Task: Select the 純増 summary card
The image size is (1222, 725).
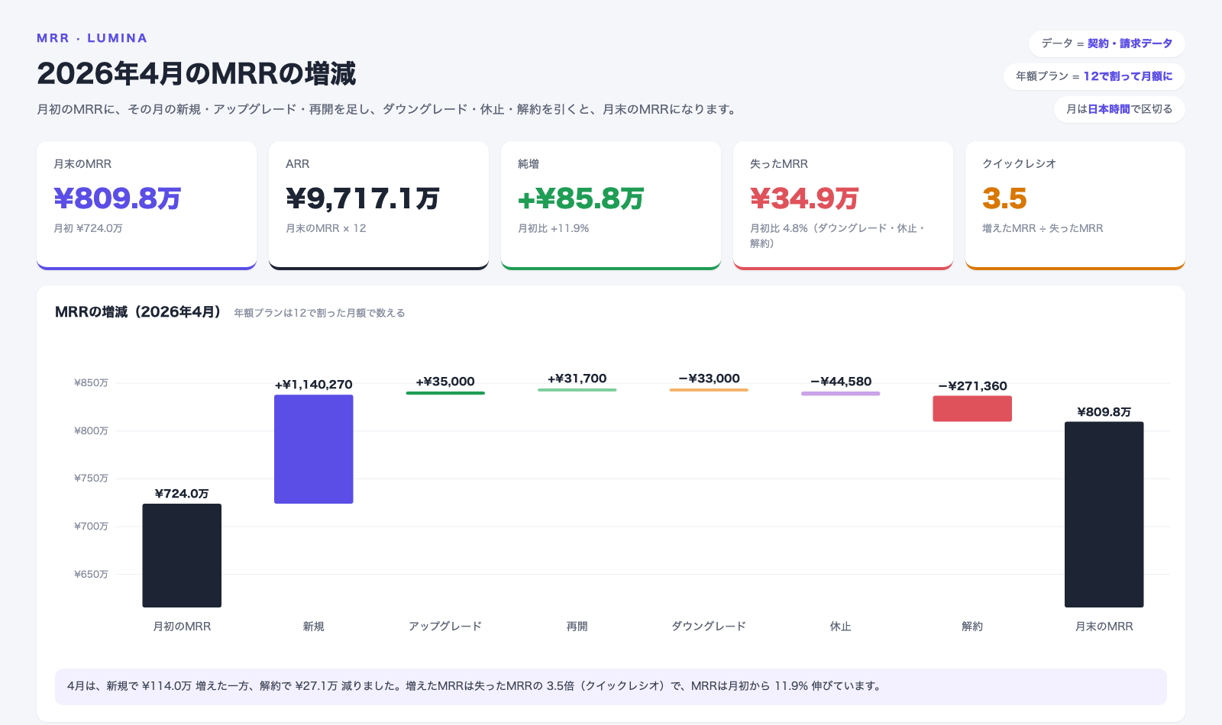Action: pyautogui.click(x=611, y=205)
